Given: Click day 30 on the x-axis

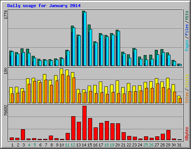Looking at the screenshot, I should 173,145.
